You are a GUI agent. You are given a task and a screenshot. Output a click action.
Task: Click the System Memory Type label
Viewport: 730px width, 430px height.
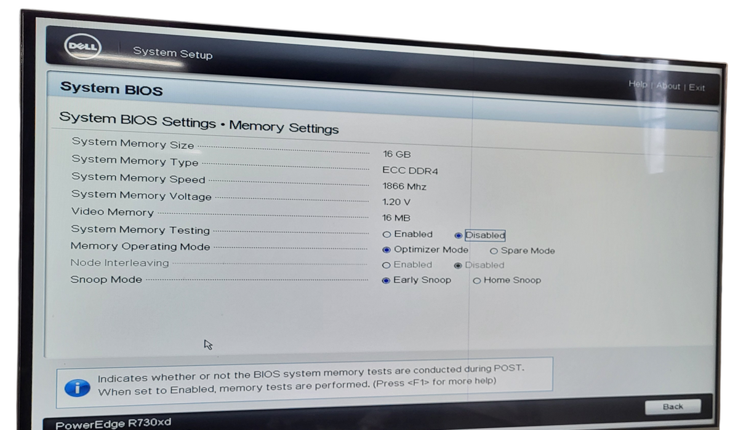click(x=135, y=160)
